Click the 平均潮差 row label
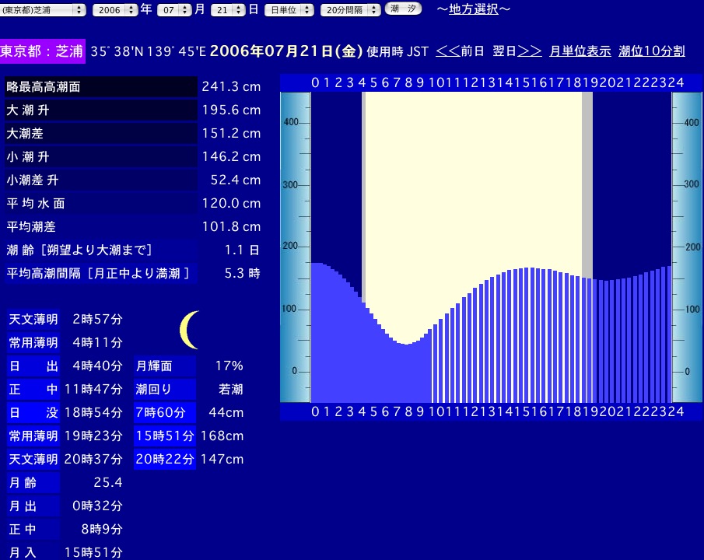This screenshot has width=704, height=560. [101, 227]
